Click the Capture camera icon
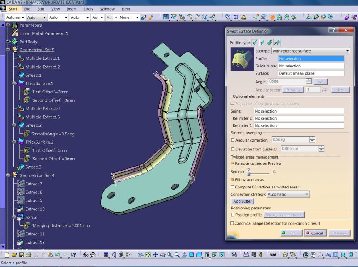 pos(273,254)
